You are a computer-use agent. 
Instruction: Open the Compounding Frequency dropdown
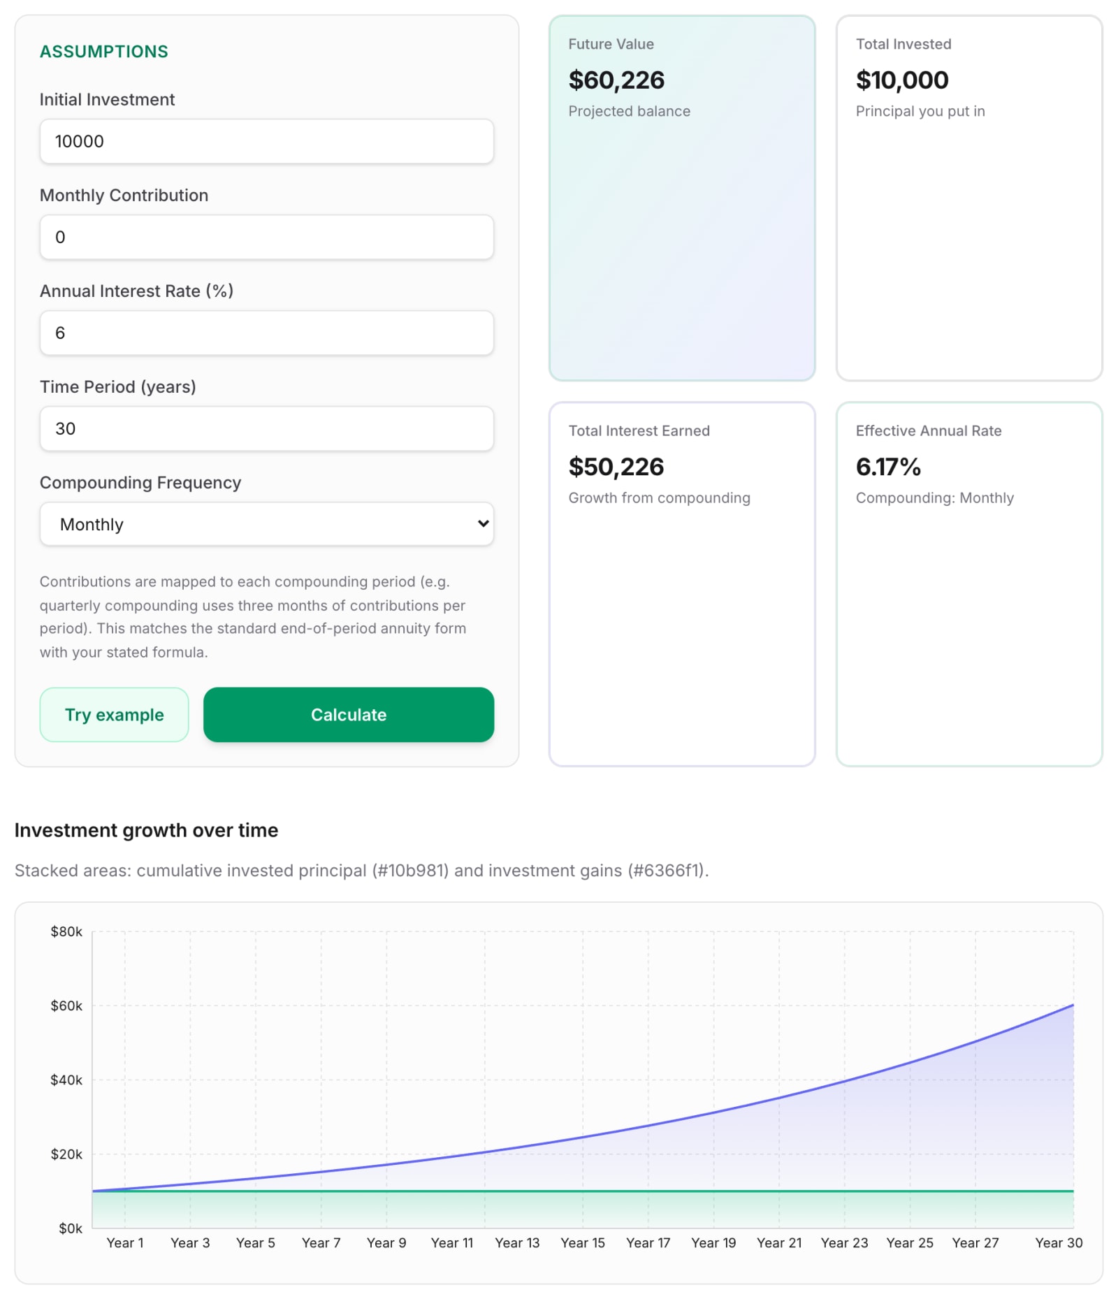(266, 524)
